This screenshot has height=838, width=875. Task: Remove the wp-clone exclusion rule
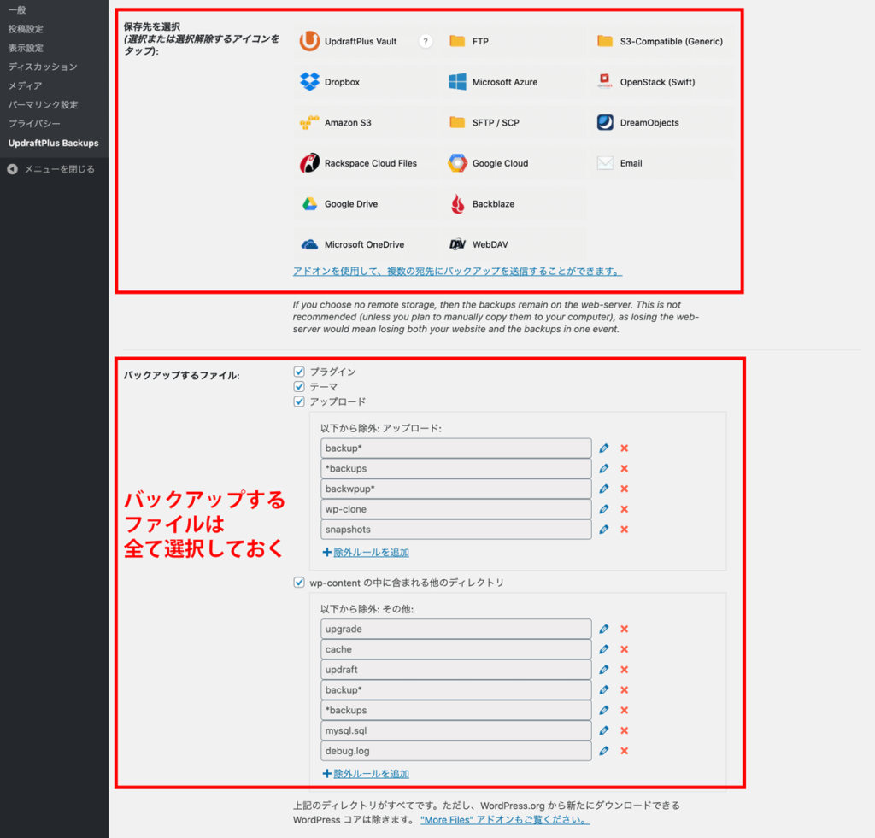pyautogui.click(x=625, y=509)
